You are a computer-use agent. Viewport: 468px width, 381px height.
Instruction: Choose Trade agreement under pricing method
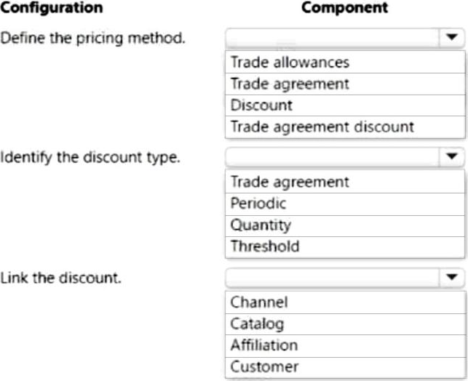click(289, 84)
